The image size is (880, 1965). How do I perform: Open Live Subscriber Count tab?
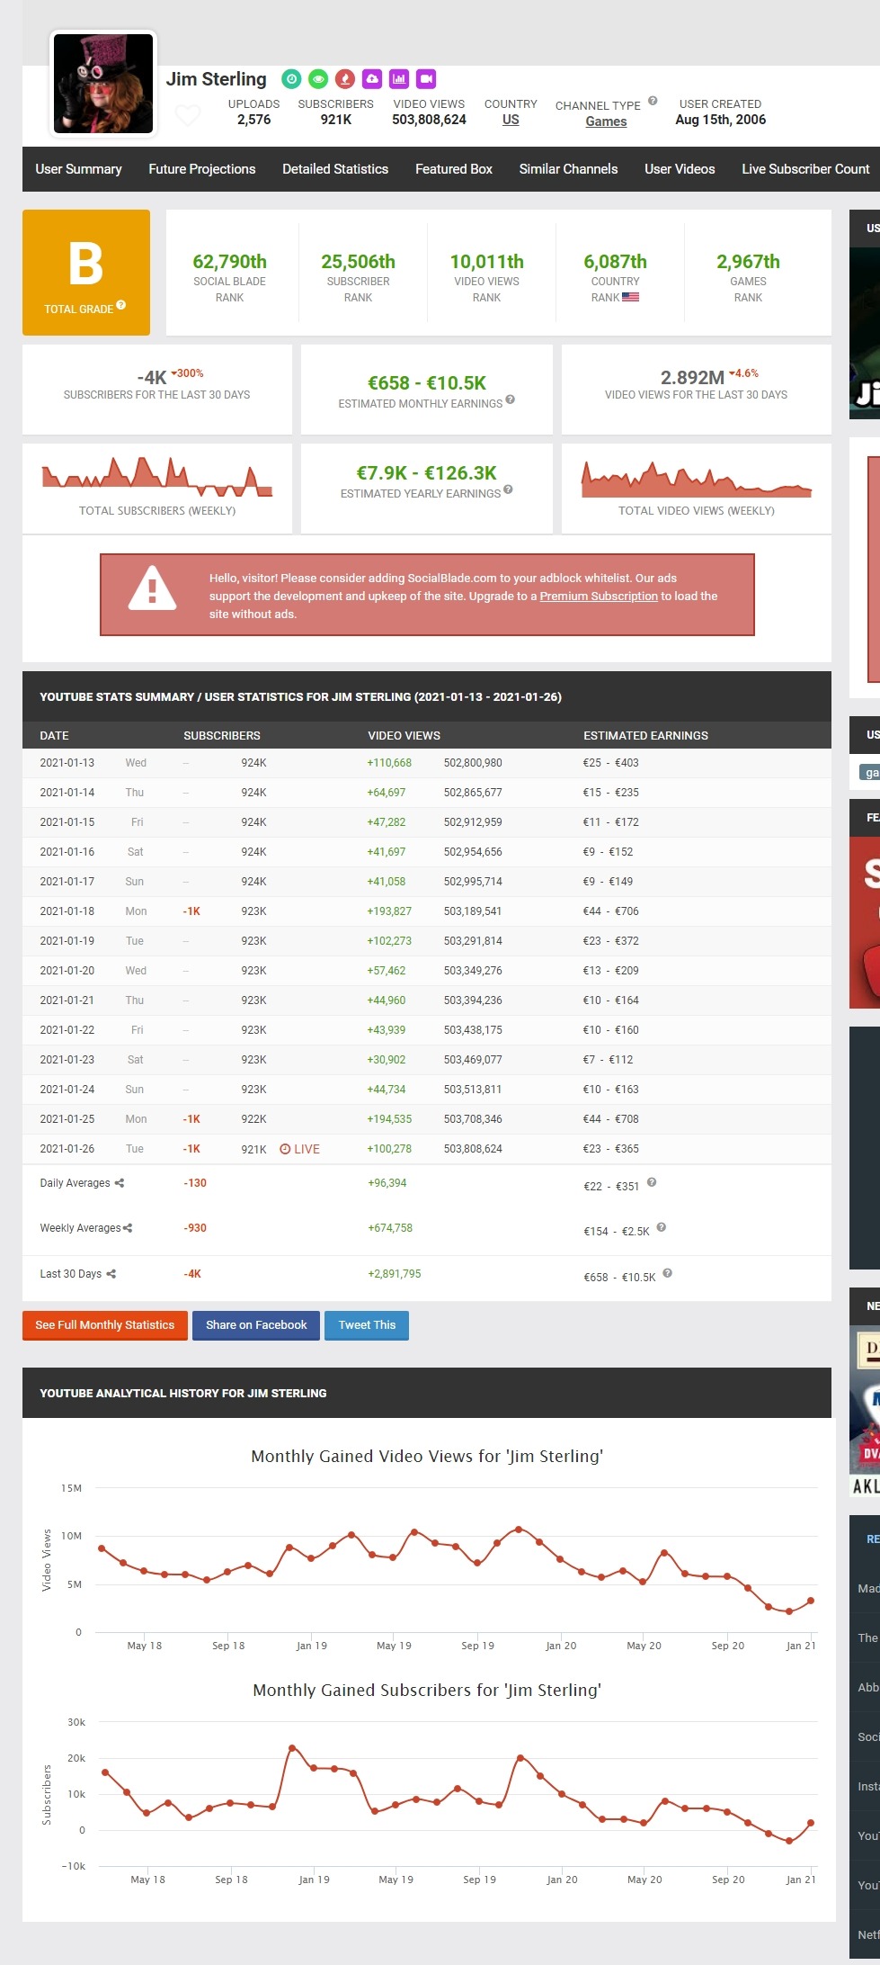pyautogui.click(x=805, y=169)
